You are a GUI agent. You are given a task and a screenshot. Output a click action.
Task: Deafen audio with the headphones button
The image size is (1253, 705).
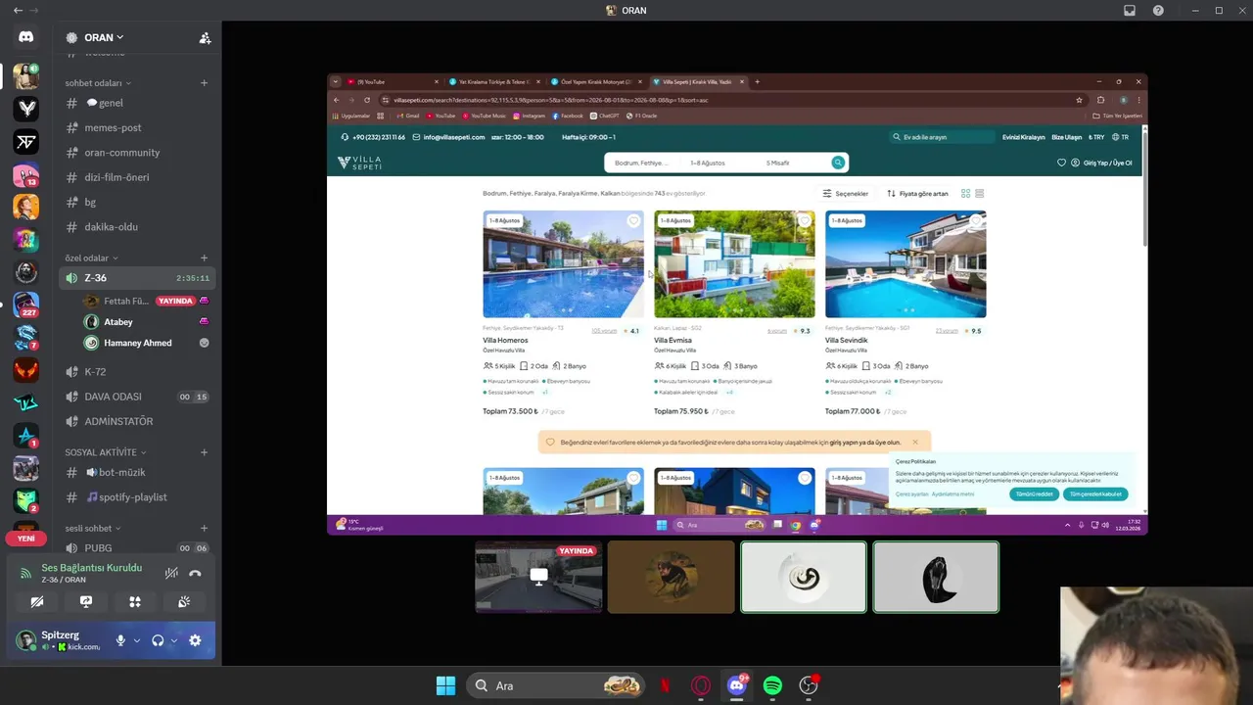158,640
